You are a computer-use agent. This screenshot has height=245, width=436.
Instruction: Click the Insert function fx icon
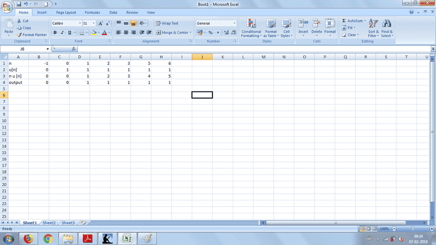point(74,49)
